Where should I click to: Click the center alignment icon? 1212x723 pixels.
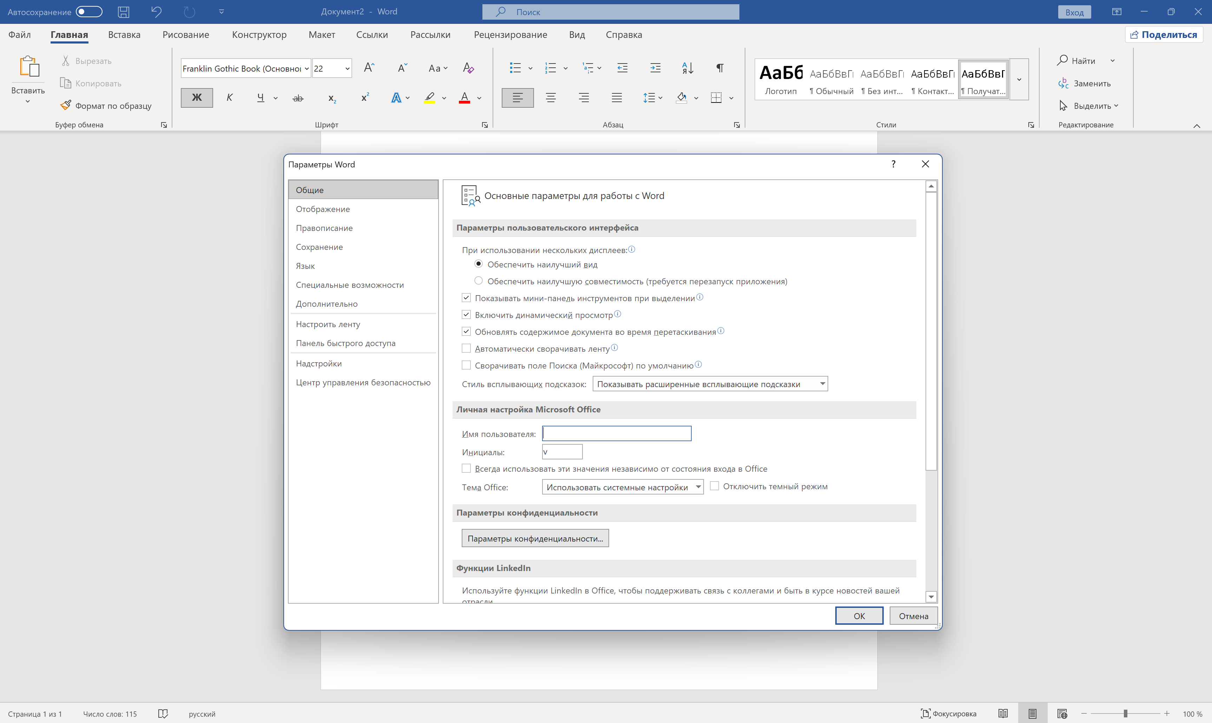point(551,98)
